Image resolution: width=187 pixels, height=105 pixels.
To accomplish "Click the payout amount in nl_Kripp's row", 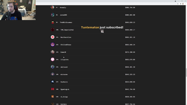I will click(130, 97).
